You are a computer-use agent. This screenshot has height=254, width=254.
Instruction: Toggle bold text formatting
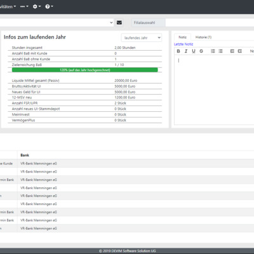pos(178,51)
